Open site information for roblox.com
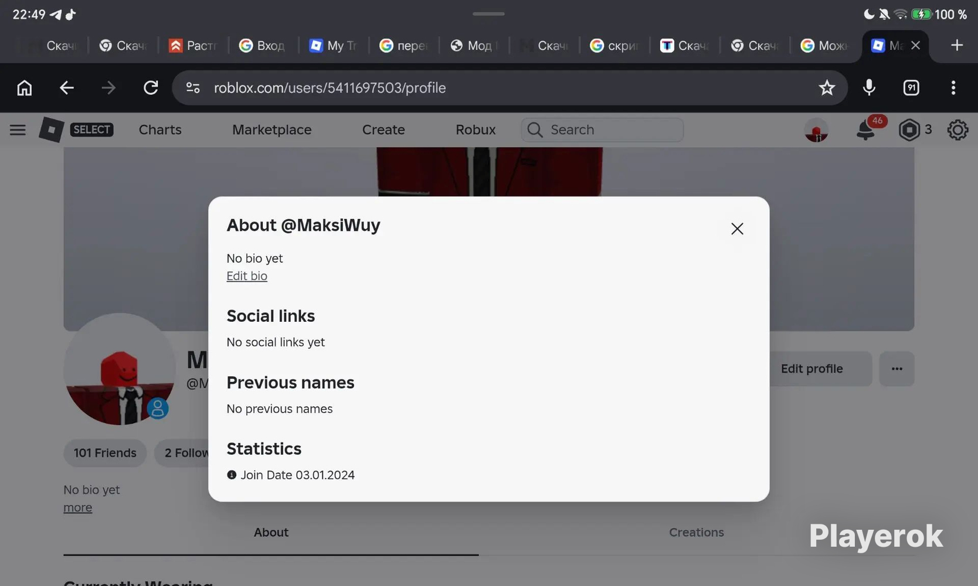This screenshot has height=586, width=978. click(193, 88)
